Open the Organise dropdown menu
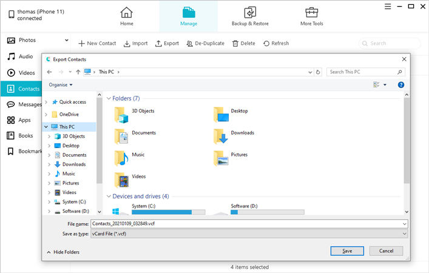The height and width of the screenshot is (273, 429). coord(61,85)
